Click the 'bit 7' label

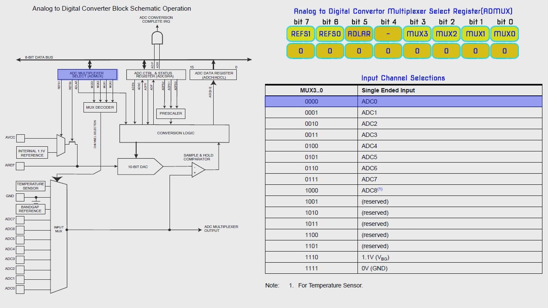tap(301, 22)
